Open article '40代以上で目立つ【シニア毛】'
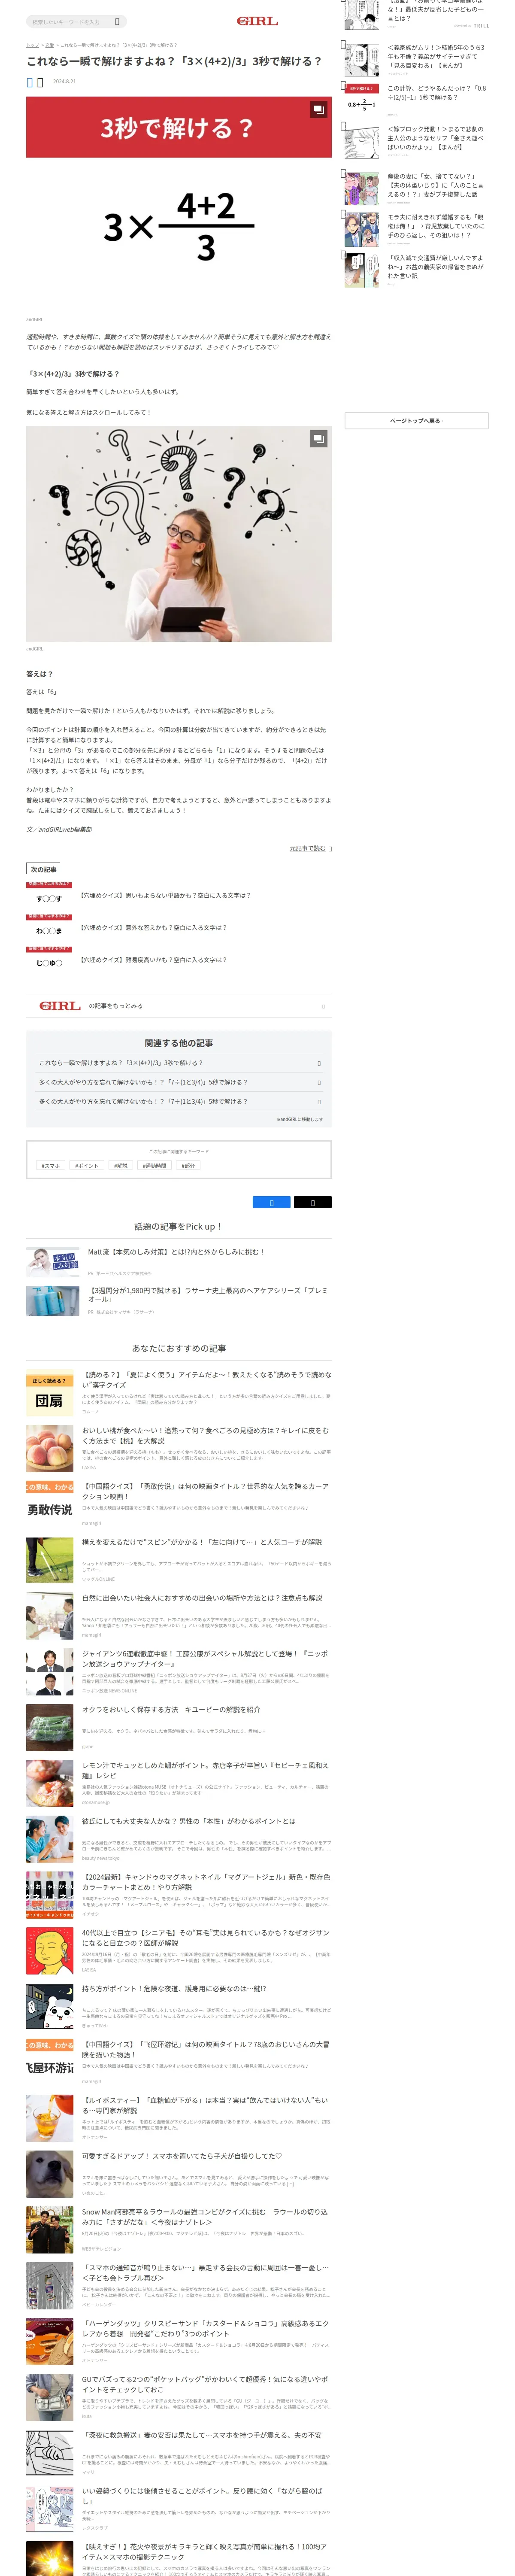515x2576 pixels. click(x=205, y=1938)
